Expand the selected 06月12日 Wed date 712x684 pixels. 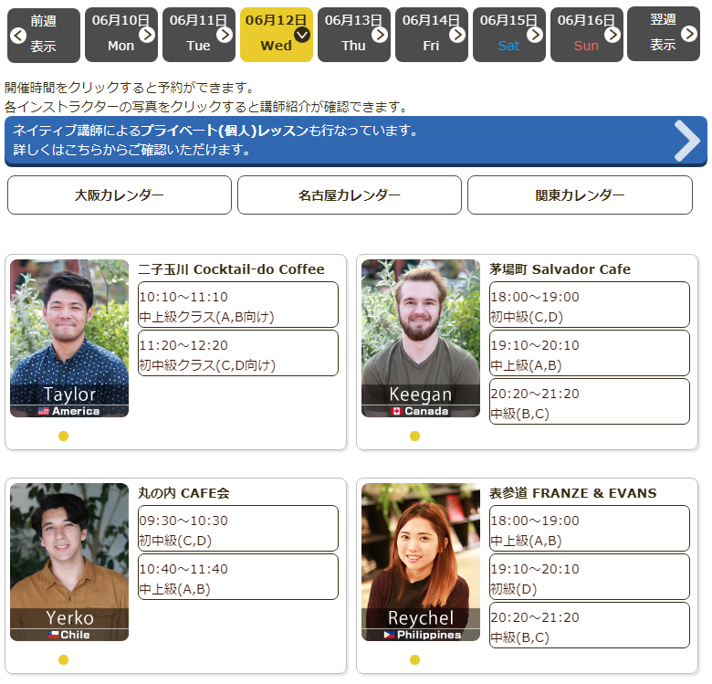coord(302,35)
